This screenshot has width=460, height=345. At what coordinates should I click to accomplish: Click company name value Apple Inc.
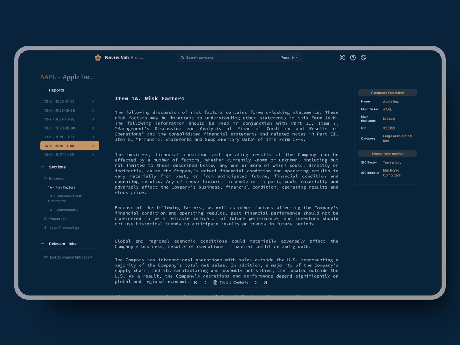[391, 102]
